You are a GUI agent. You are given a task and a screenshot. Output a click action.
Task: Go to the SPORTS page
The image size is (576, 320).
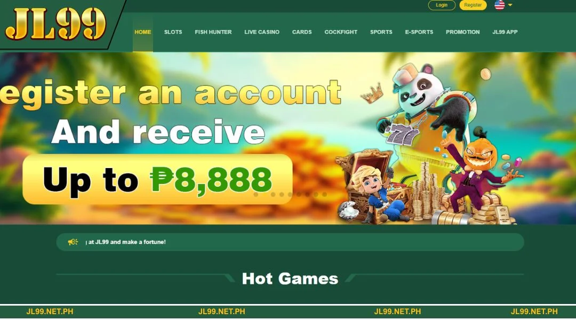tap(381, 32)
